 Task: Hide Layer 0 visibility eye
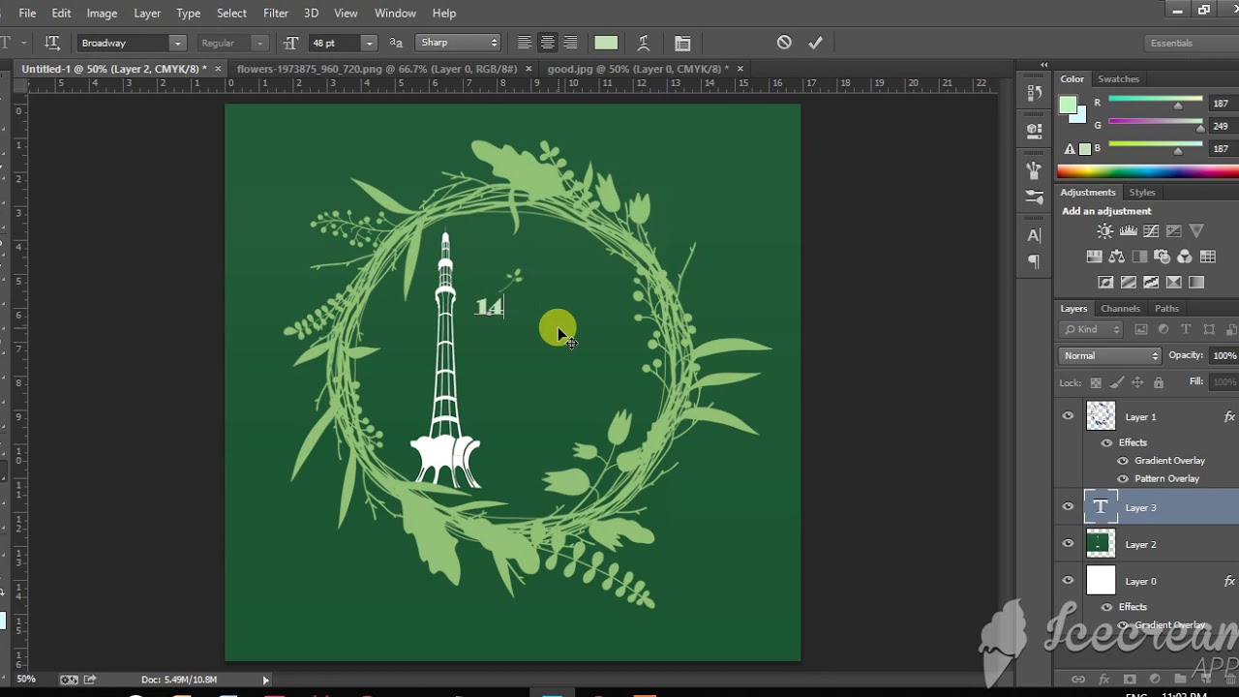[x=1068, y=581]
